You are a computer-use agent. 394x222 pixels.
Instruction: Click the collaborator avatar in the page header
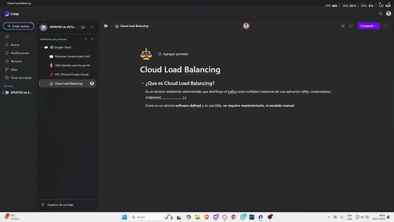tap(246, 26)
